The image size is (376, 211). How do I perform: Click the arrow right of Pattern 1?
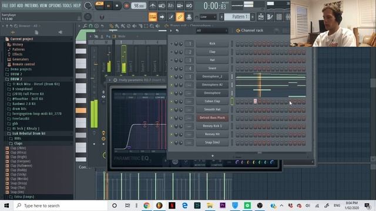[x=253, y=17]
